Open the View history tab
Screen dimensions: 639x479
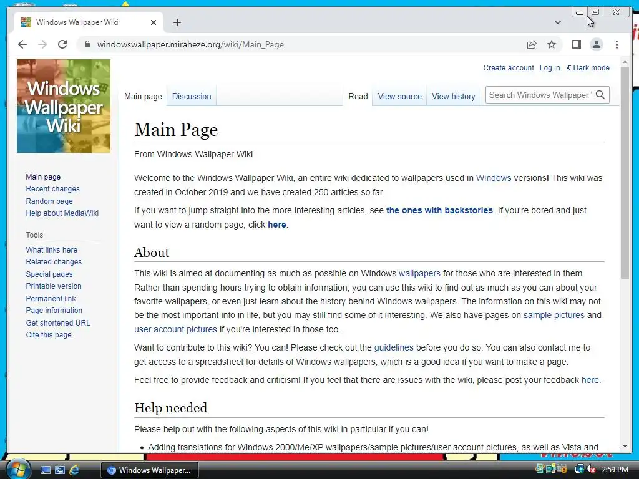(453, 96)
